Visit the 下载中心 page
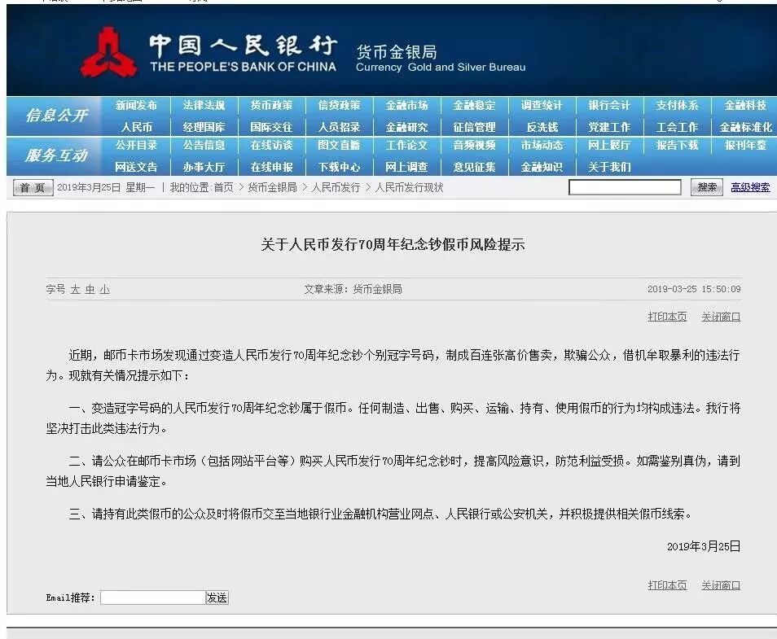Viewport: 777px width, 639px height. (x=339, y=167)
